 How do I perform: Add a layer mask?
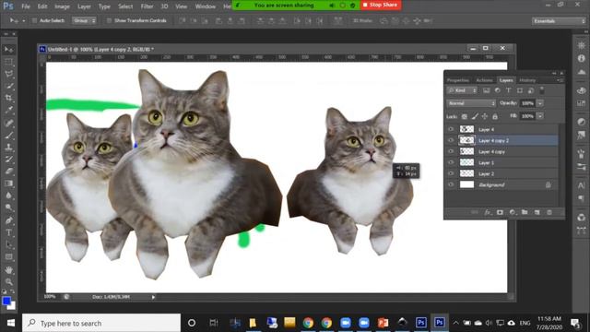[500, 212]
